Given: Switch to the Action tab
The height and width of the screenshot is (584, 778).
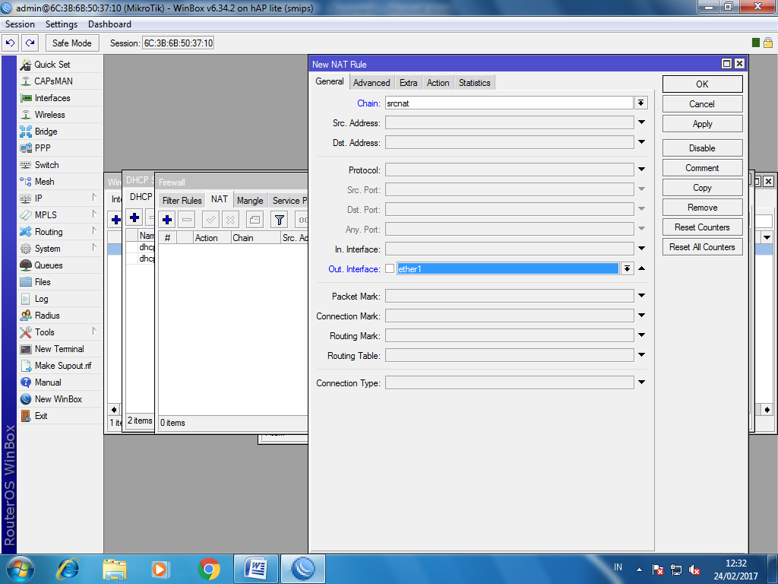Looking at the screenshot, I should [x=438, y=83].
